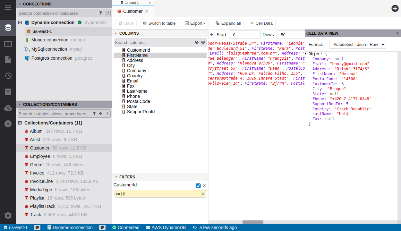The height and width of the screenshot is (231, 401).
Task: Open the query history sidebar icon
Action: point(8,76)
